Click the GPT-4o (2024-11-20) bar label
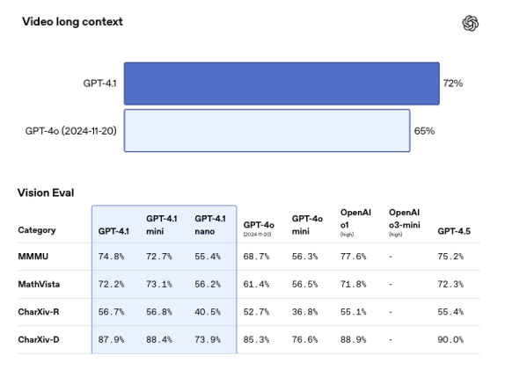The image size is (505, 370). coord(71,131)
